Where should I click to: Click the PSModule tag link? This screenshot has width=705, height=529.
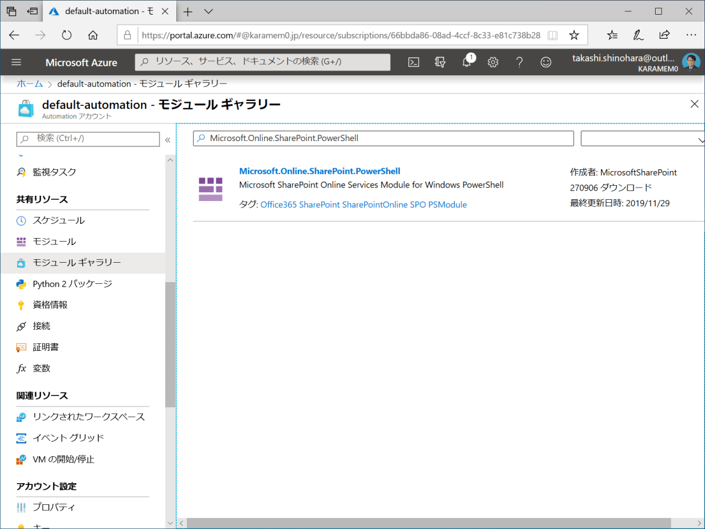click(x=448, y=205)
